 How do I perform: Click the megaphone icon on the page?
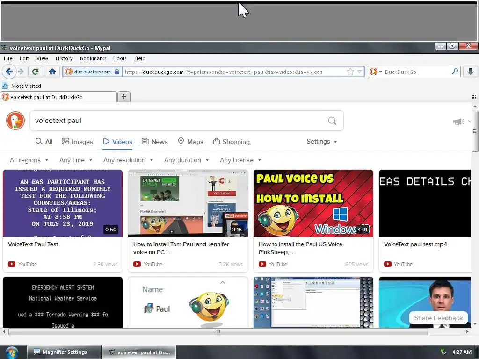point(458,122)
